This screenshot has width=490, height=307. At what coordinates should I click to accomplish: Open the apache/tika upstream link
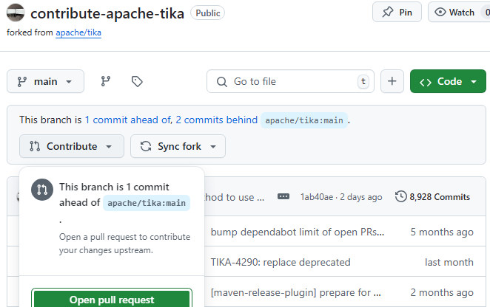78,32
